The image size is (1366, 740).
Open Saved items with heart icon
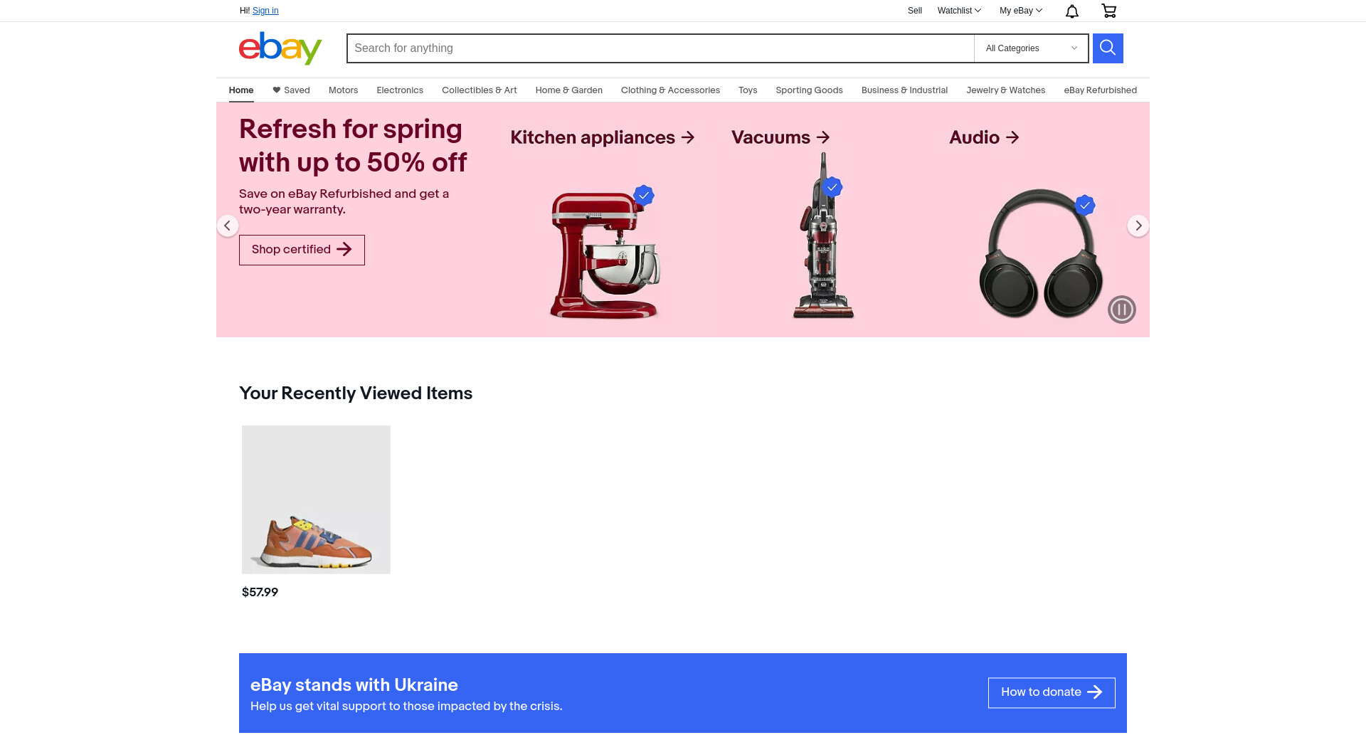[291, 90]
